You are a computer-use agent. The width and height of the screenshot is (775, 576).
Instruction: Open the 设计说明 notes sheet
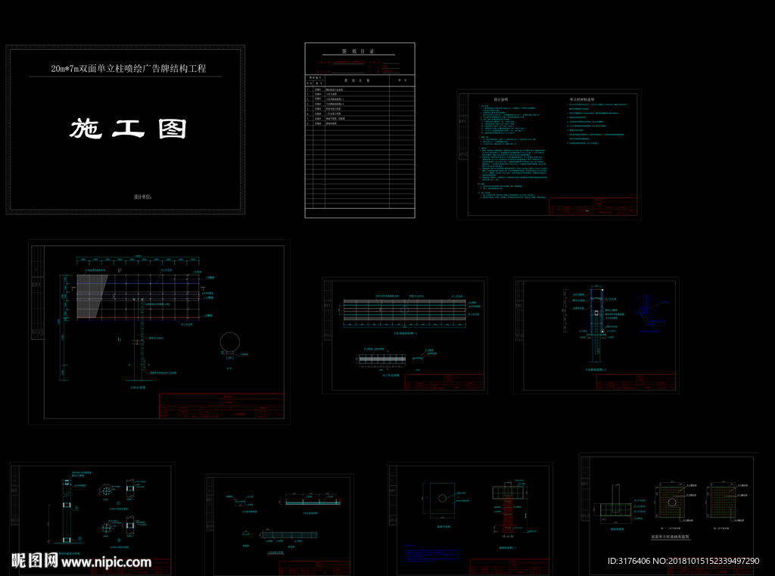point(549,154)
